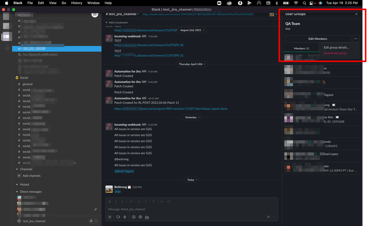Edit status pencil icon in sidebar
The height and width of the screenshot is (226, 367).
pos(96,210)
